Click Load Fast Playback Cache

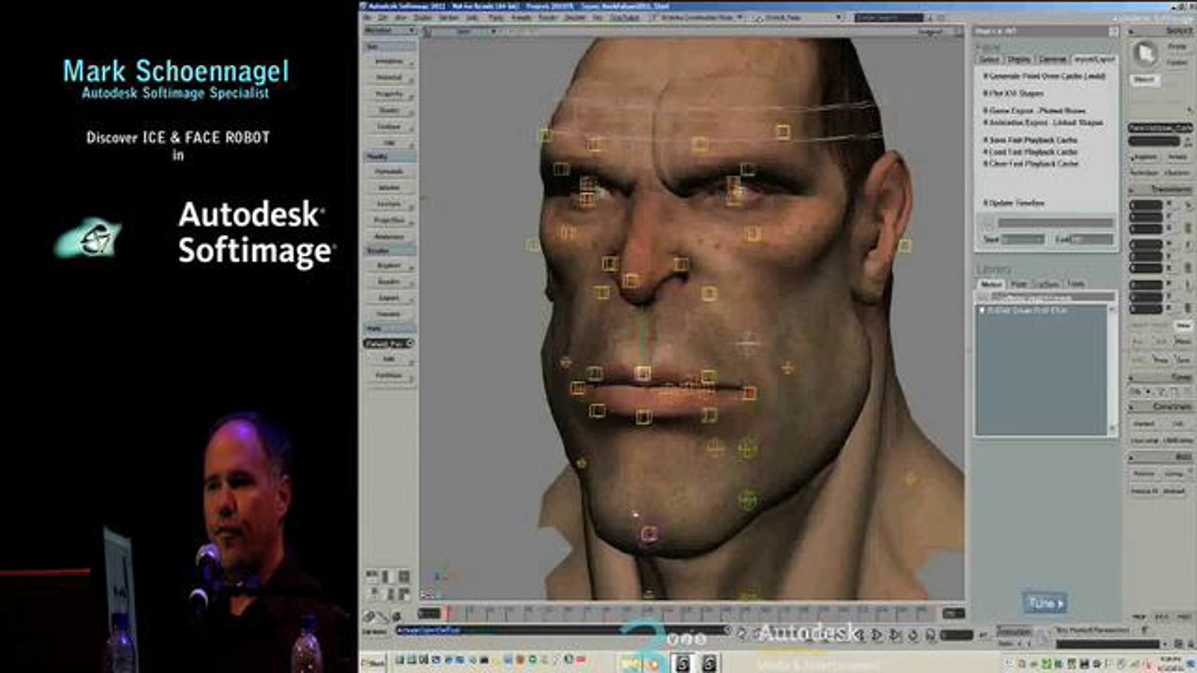pos(1030,152)
